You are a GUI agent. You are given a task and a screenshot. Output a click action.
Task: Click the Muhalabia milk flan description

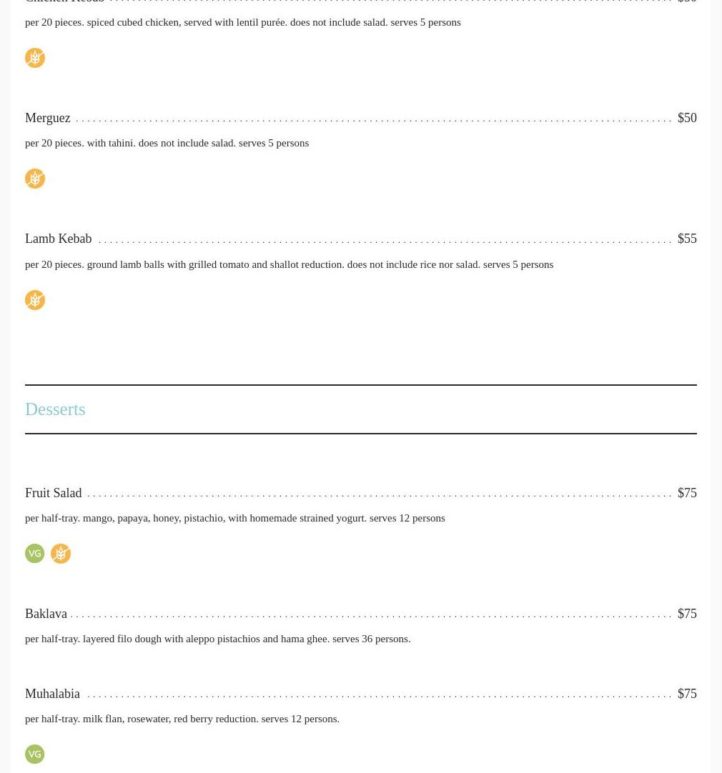[x=182, y=719]
